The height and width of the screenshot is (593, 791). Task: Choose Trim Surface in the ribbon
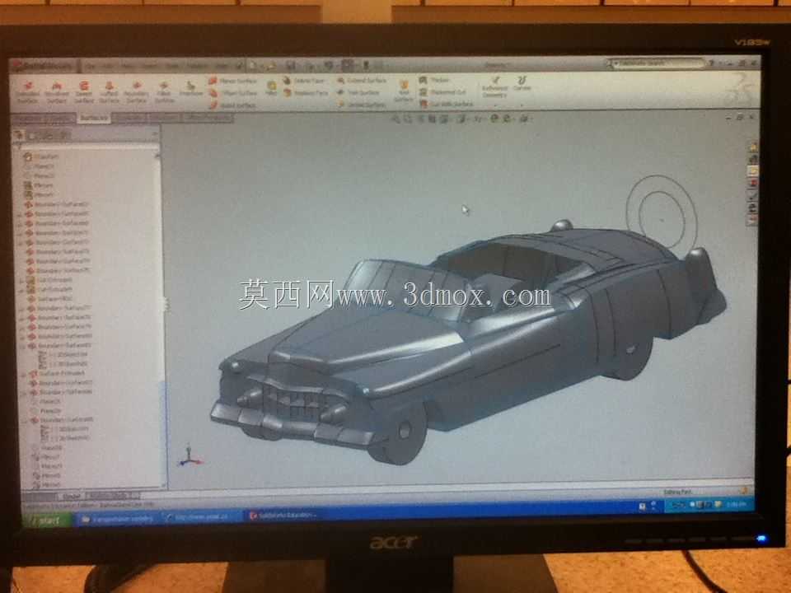(358, 93)
